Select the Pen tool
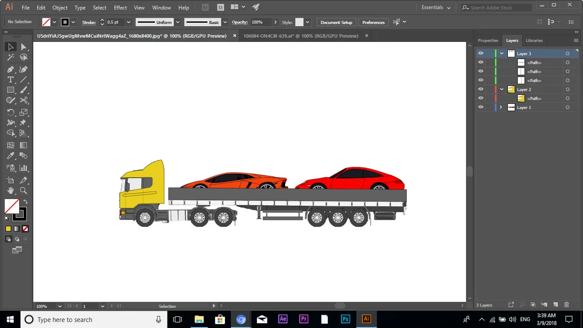Viewport: 583px width, 328px height. (x=10, y=69)
